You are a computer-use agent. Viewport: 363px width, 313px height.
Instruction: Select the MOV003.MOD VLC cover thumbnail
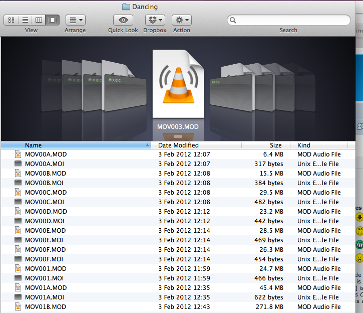pyautogui.click(x=178, y=84)
